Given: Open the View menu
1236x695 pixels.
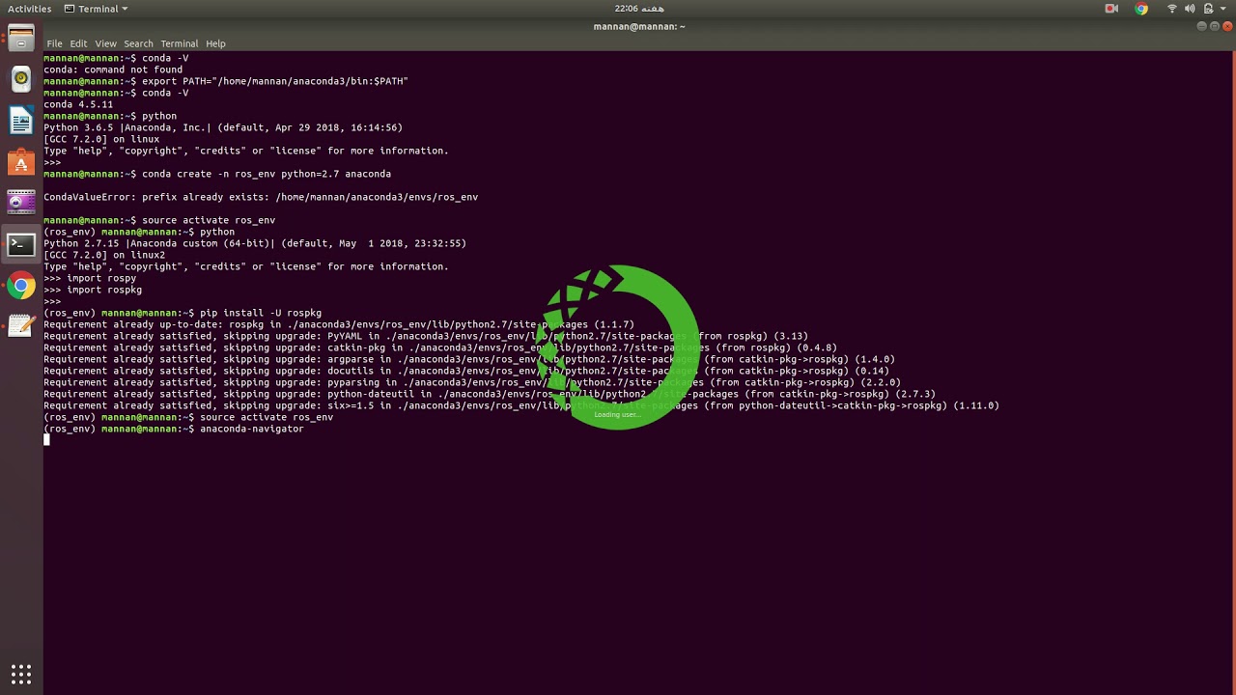Looking at the screenshot, I should 105,43.
